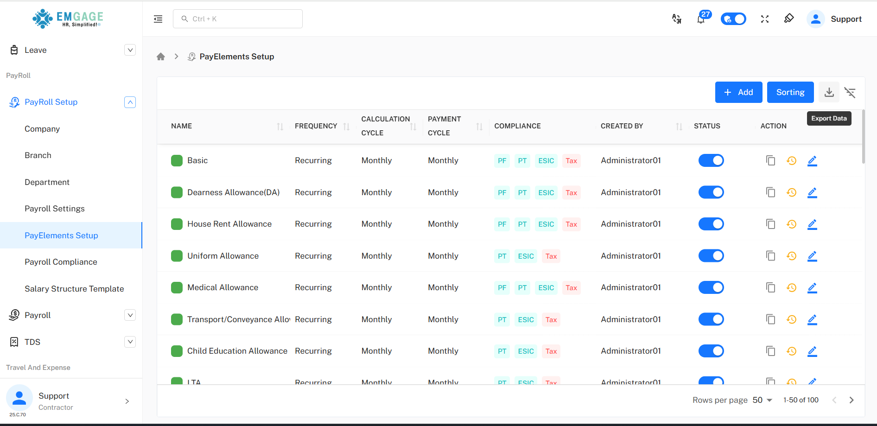Collapse the sidebar with the menu icon
This screenshot has height=426, width=877.
pyautogui.click(x=158, y=19)
